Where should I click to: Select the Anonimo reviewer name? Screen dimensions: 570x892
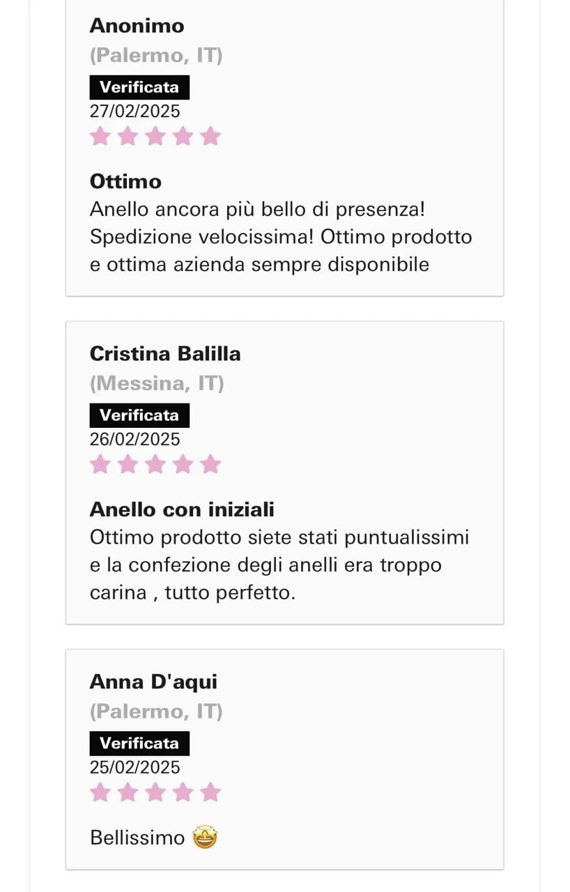pyautogui.click(x=137, y=26)
